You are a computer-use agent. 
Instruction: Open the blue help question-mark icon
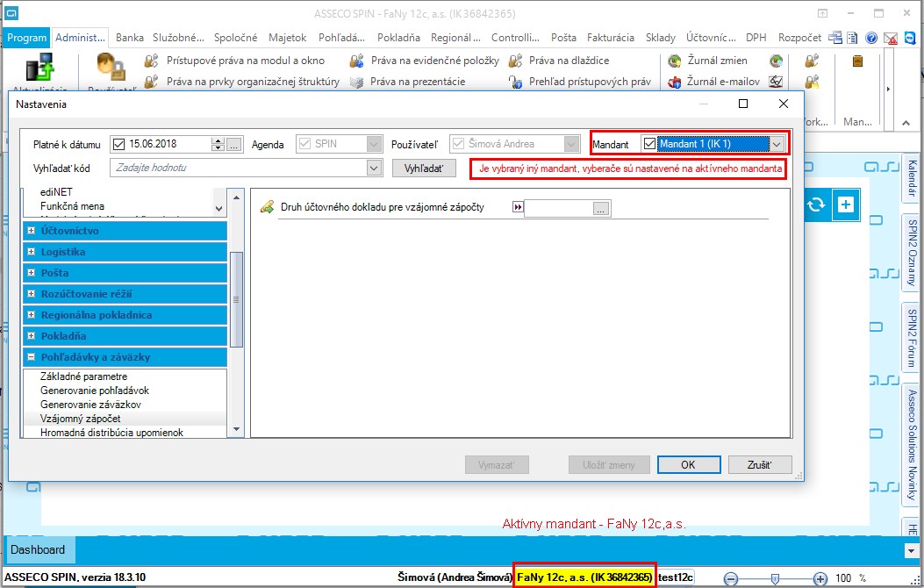pyautogui.click(x=871, y=38)
